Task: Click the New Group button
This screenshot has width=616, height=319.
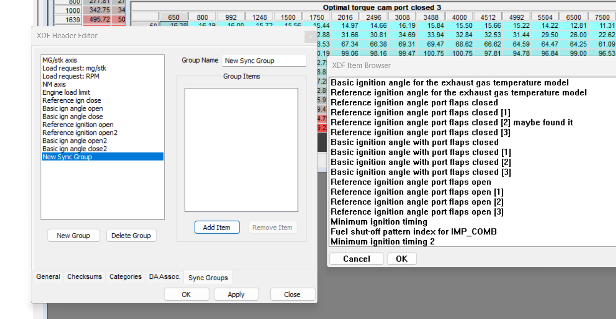Action: click(x=74, y=235)
